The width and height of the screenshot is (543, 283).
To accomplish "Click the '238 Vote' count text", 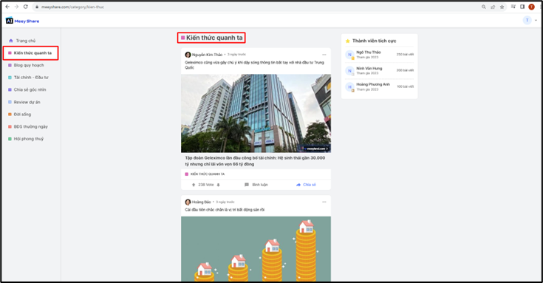I will click(205, 185).
